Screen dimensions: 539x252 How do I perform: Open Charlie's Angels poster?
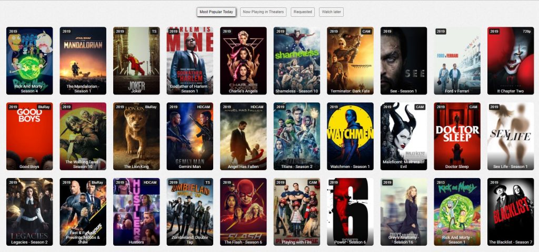click(x=243, y=61)
